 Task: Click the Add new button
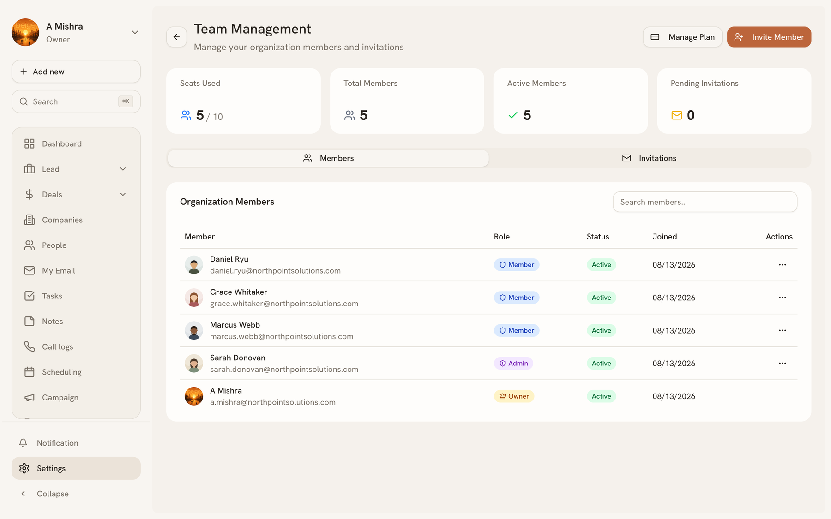[76, 72]
